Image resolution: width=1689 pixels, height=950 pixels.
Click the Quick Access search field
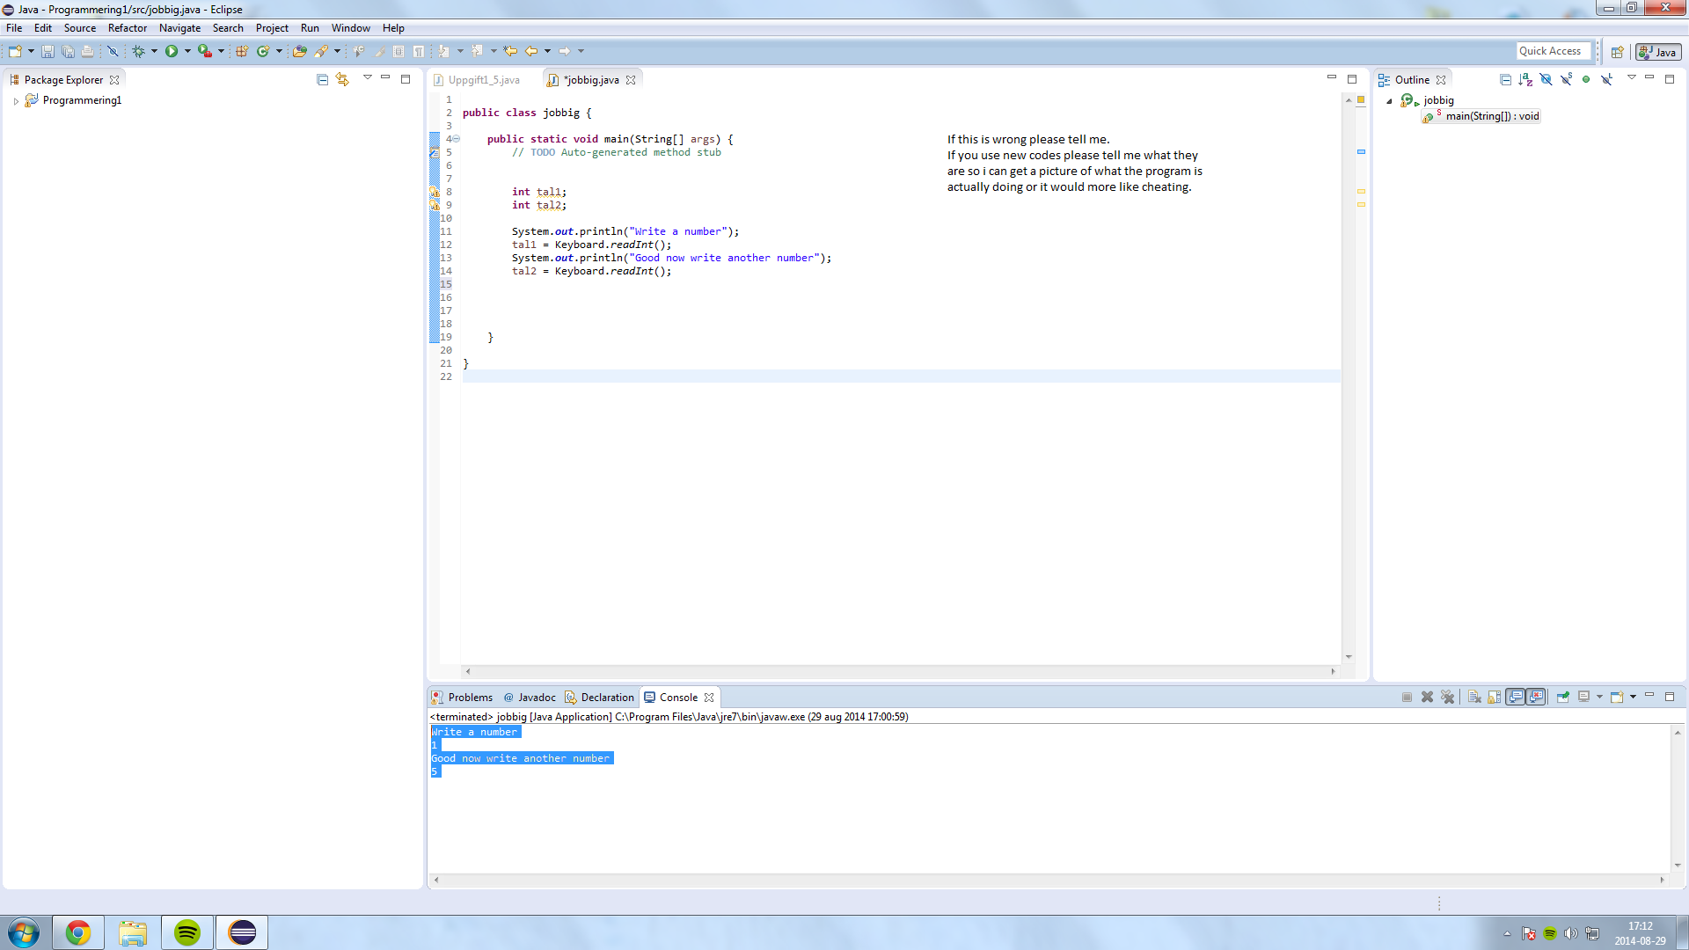[x=1553, y=51]
